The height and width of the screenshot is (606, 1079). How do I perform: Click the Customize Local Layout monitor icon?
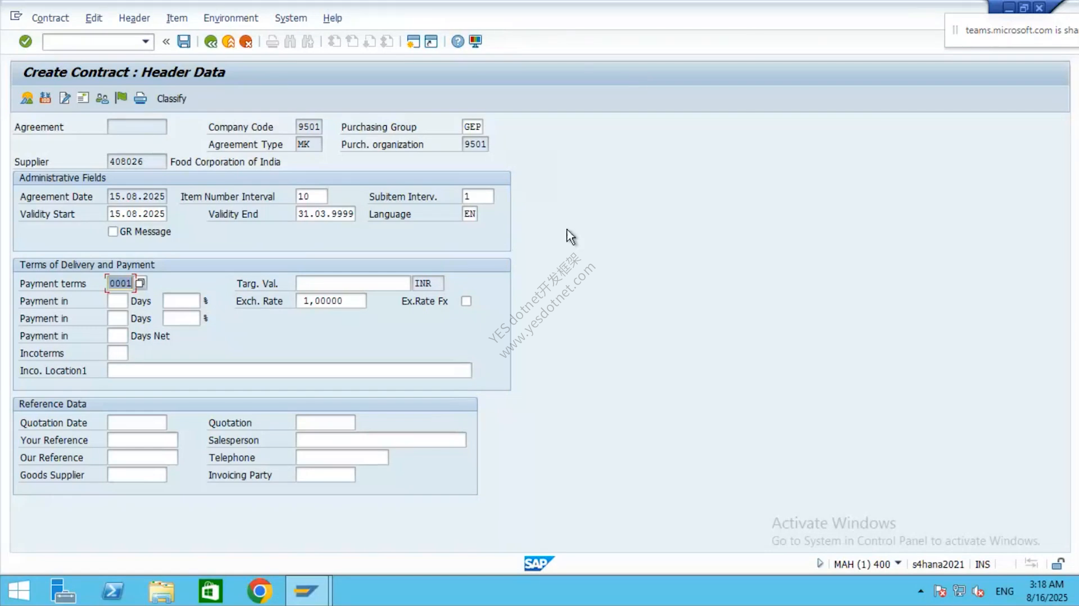(x=475, y=42)
